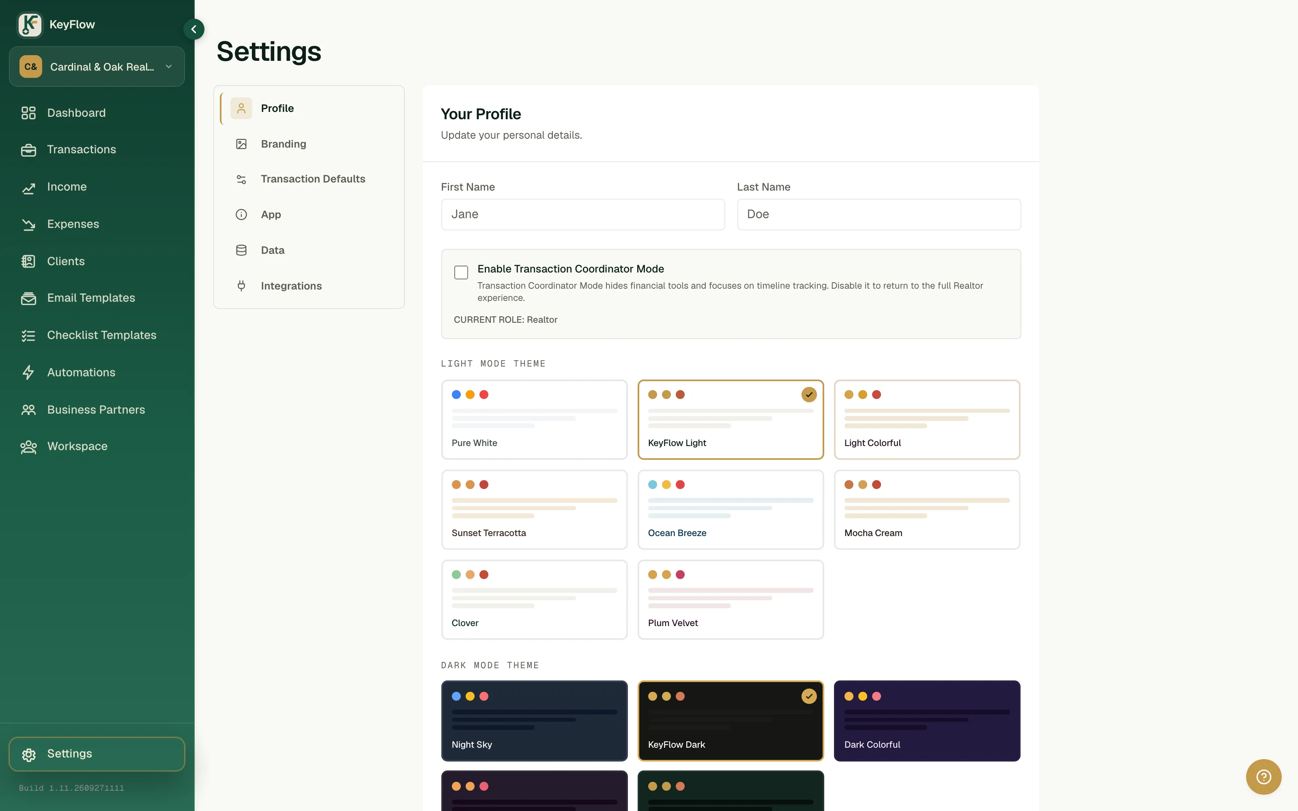The image size is (1298, 811).
Task: Expand the Cardinal & Oak workspace dropdown
Action: point(97,67)
